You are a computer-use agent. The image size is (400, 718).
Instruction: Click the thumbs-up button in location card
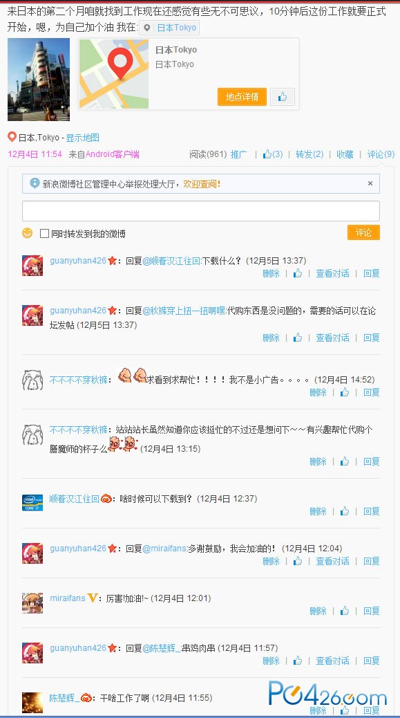tap(283, 97)
